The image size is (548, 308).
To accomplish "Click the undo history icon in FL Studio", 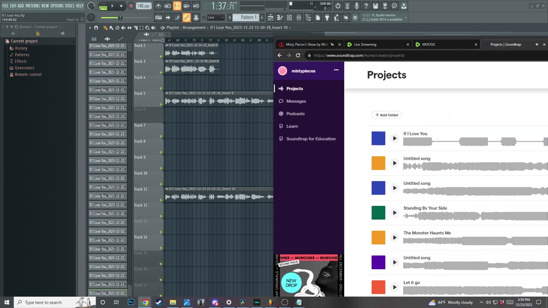I will 338,6.
